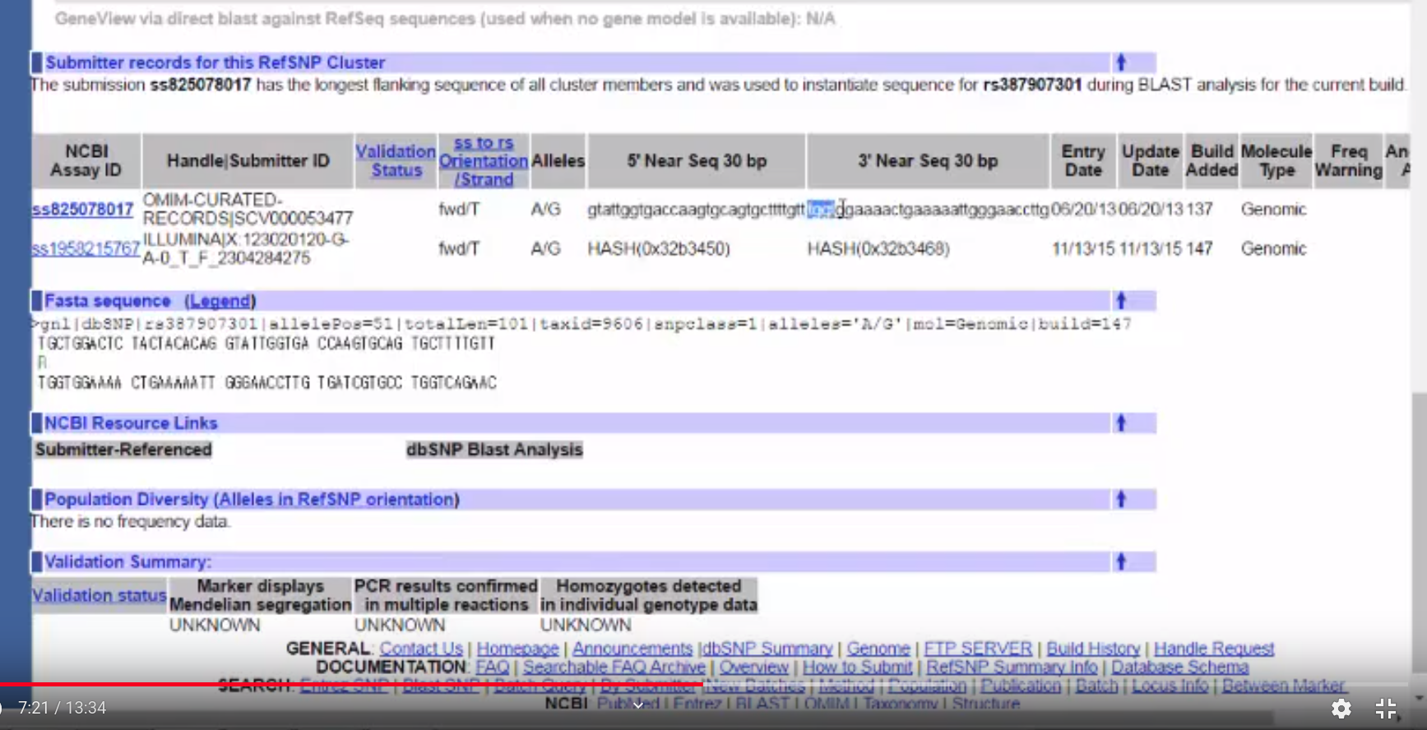This screenshot has width=1427, height=730.
Task: Click up arrow in Fasta sequence header
Action: (x=1120, y=301)
